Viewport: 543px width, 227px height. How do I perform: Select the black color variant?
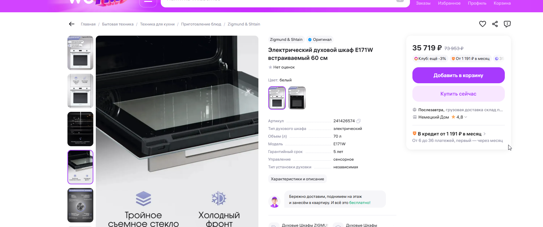[297, 98]
